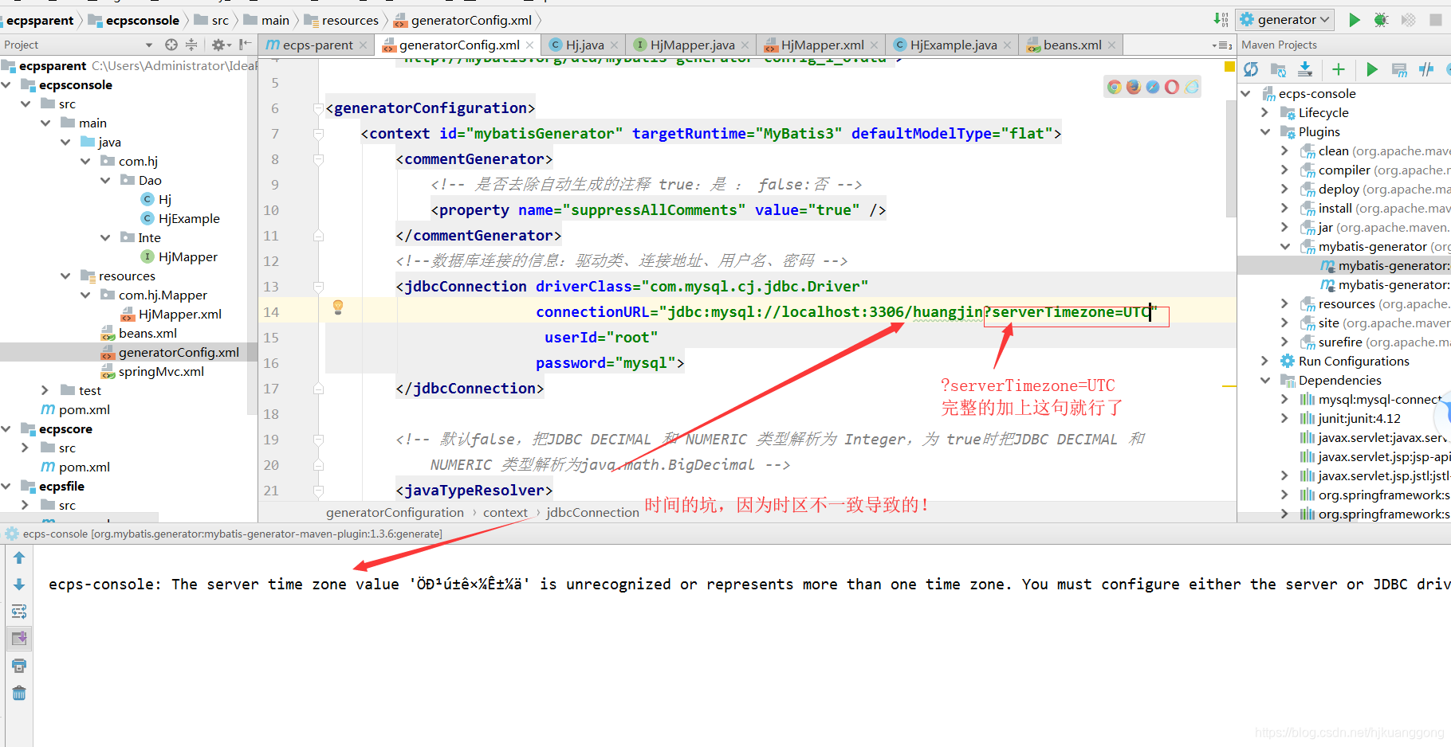
Task: Expand Run Configurations in Maven panel
Action: tap(1264, 361)
